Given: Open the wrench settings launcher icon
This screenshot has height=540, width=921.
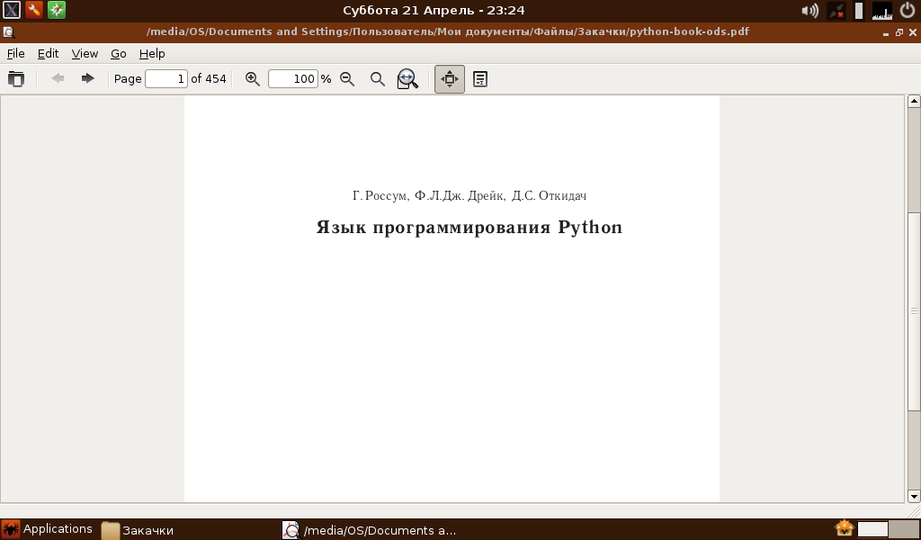Looking at the screenshot, I should click(34, 10).
